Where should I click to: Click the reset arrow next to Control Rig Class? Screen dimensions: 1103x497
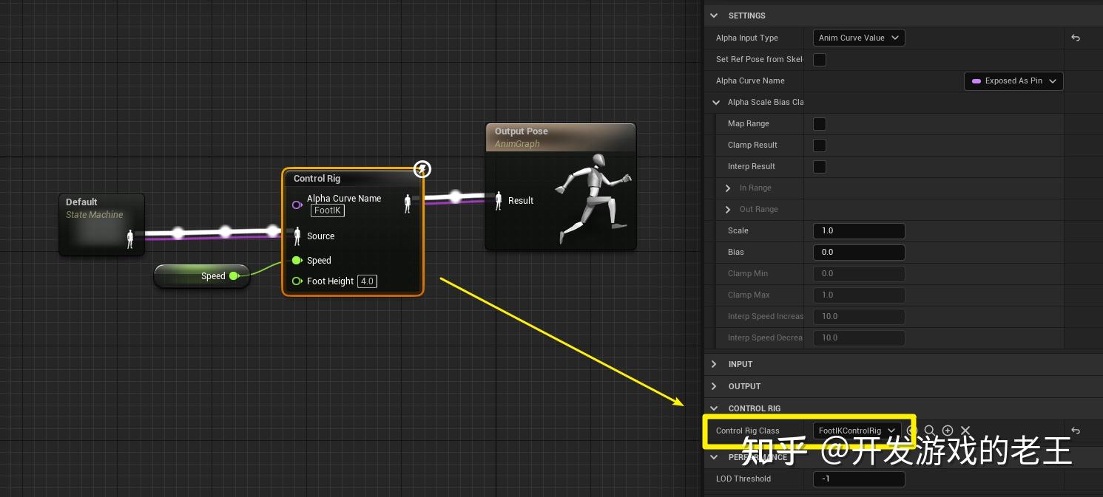1074,431
